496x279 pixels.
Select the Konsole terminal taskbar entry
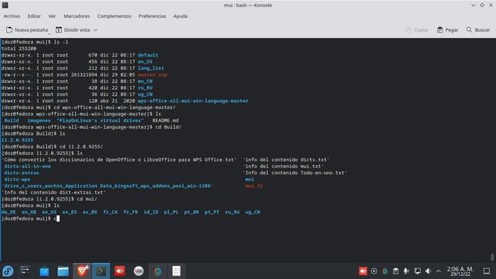coord(101,270)
